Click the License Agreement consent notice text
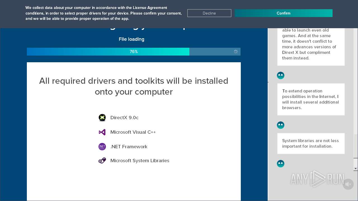This screenshot has width=358, height=201. click(103, 13)
